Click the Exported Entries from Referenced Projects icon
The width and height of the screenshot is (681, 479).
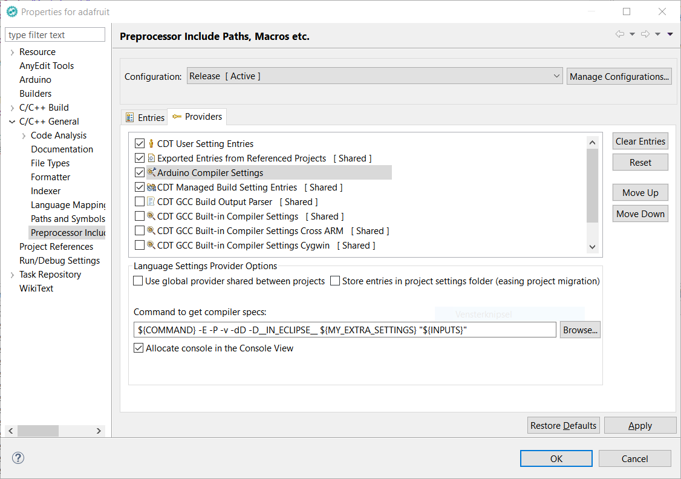[x=151, y=158]
